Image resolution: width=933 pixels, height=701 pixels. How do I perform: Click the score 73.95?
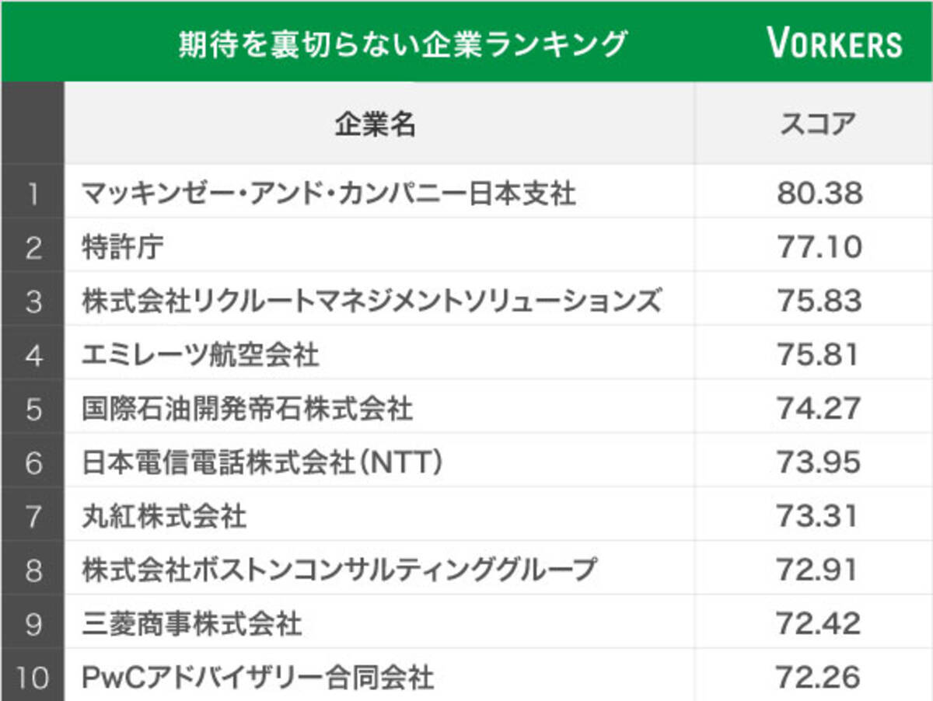point(819,463)
